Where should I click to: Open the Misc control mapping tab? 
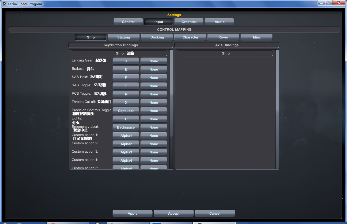click(257, 37)
